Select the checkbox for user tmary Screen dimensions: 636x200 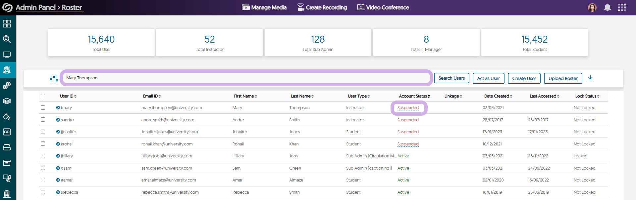click(43, 108)
